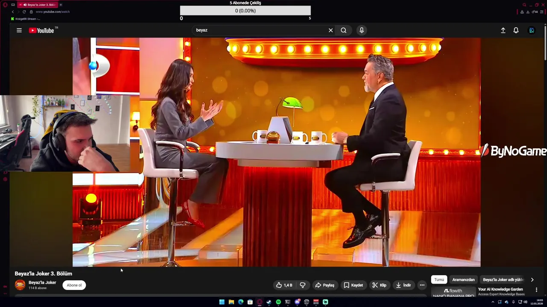Reload the page with the refresh icon

(24, 12)
